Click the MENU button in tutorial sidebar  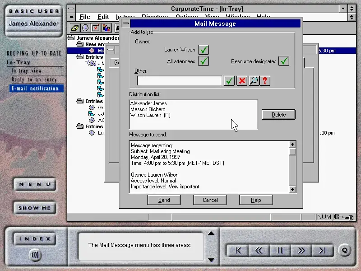click(x=35, y=184)
